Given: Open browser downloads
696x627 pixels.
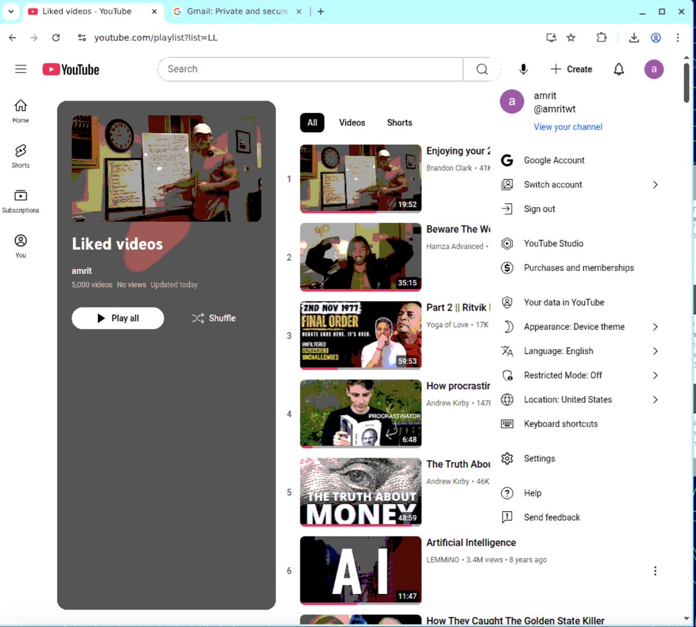Looking at the screenshot, I should (634, 38).
